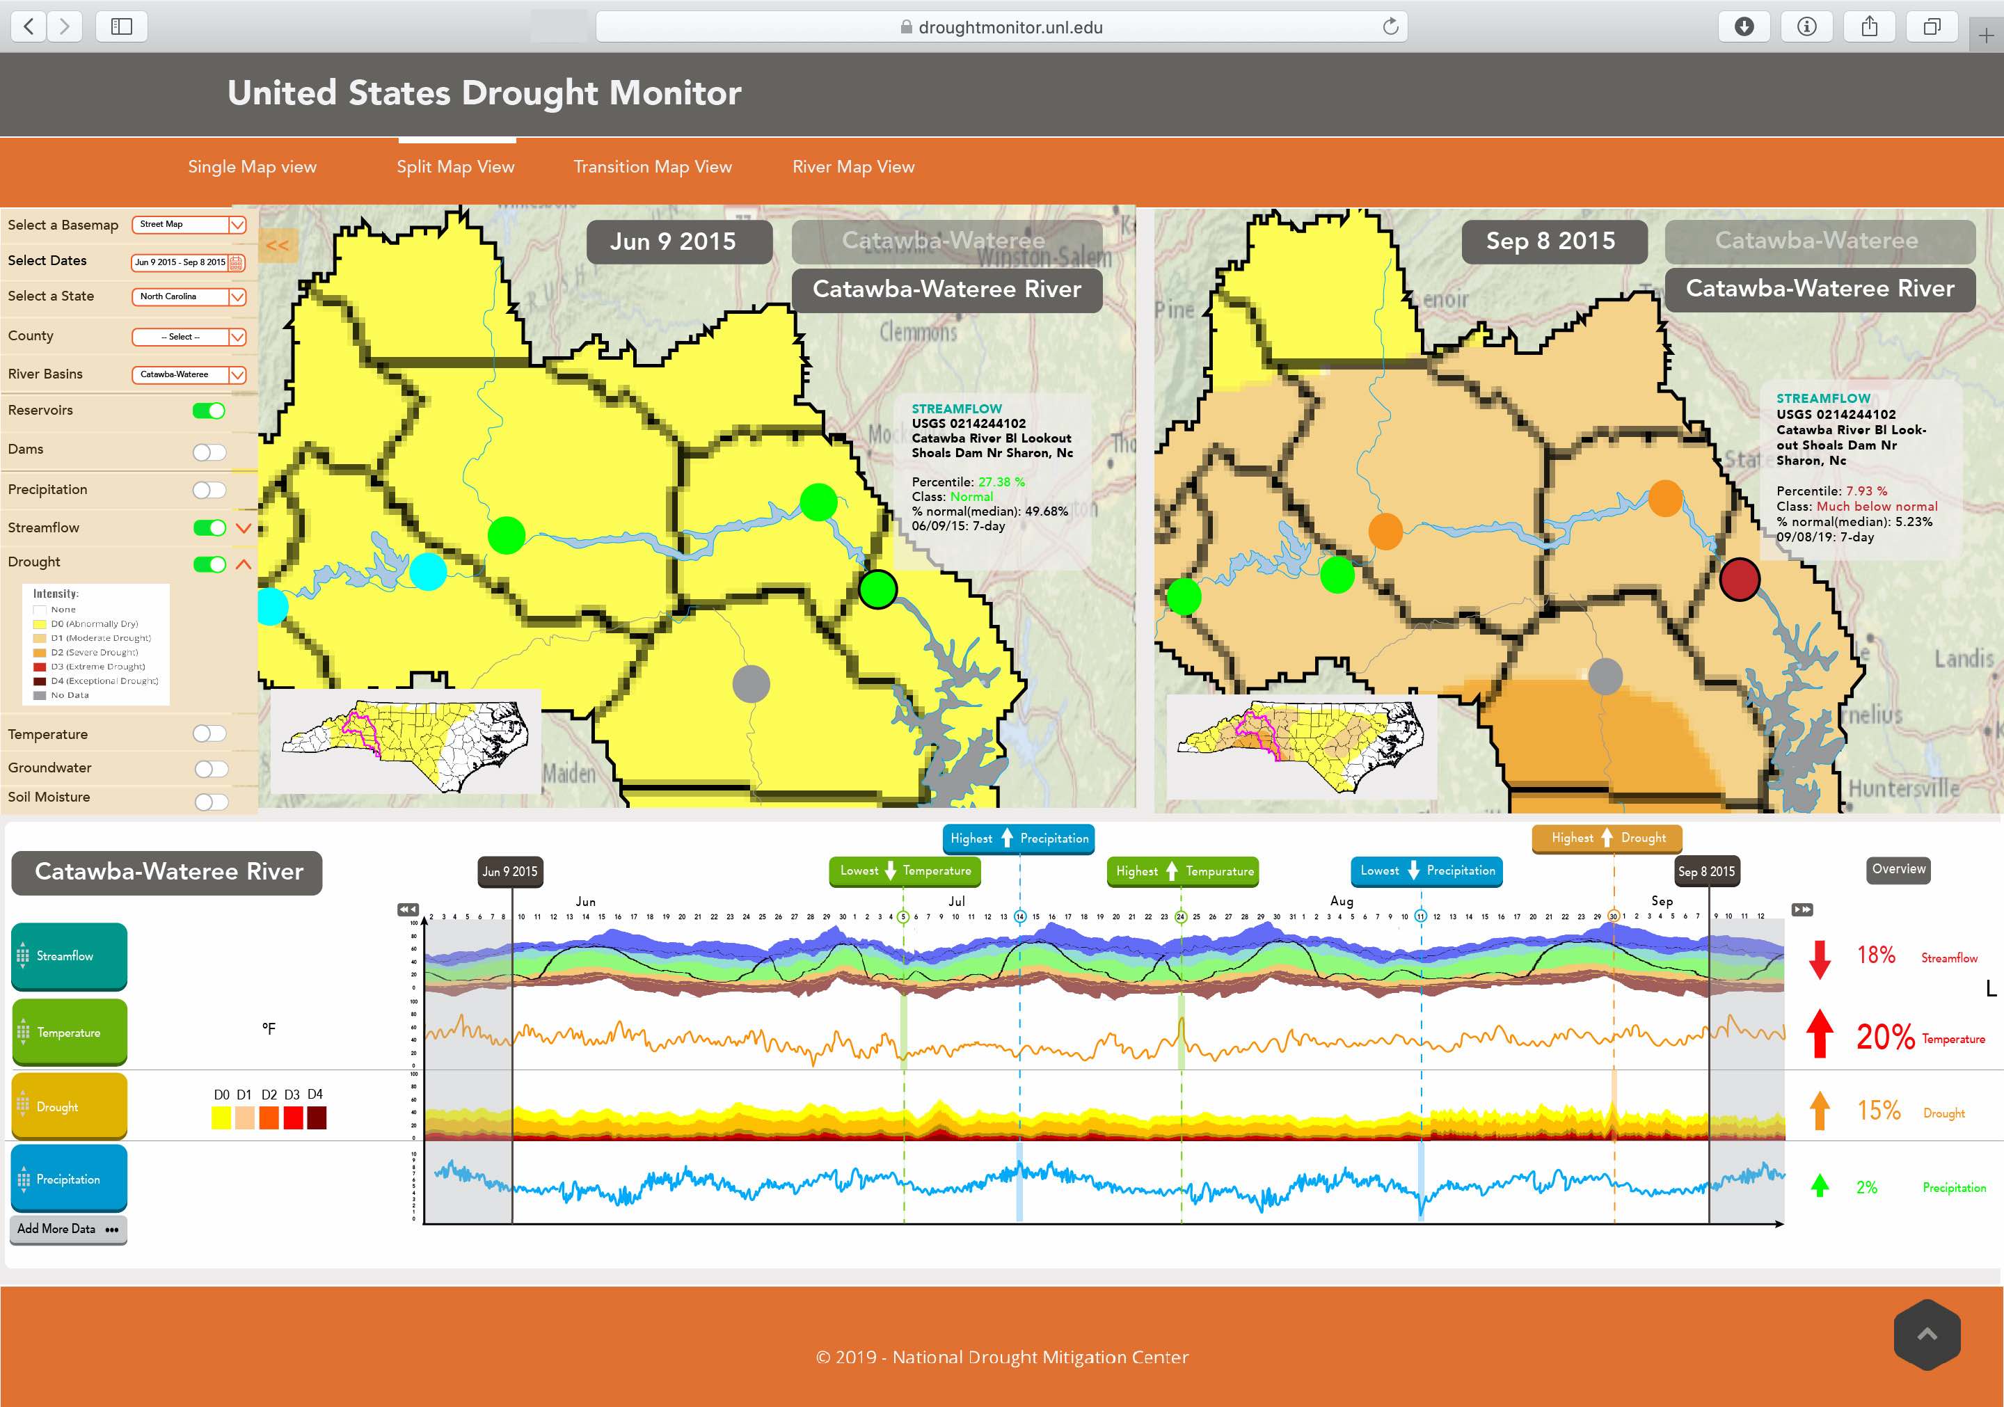
Task: Click the Add More Data ellipsis icon
Action: (112, 1229)
